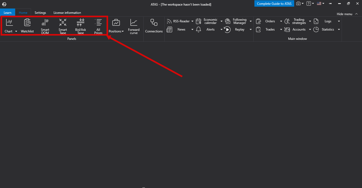Expand the Accounts dropdown arrow
Viewport: 362px width, 188px height.
coord(310,29)
